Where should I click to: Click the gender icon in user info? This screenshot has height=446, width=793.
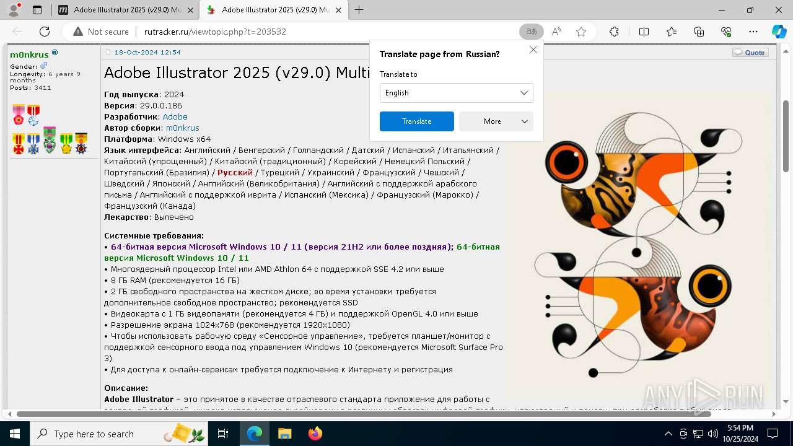pos(43,66)
